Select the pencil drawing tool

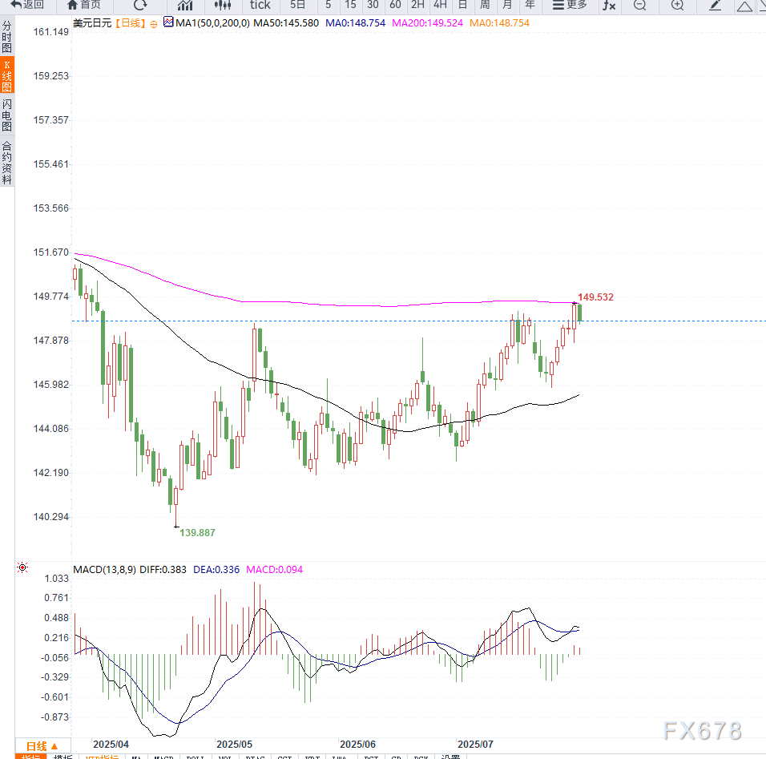pos(716,5)
